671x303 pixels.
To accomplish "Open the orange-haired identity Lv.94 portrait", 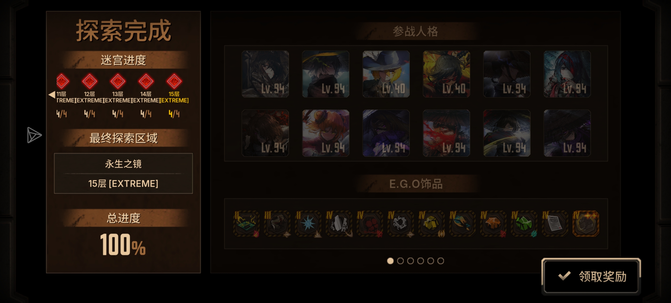I will tap(326, 133).
